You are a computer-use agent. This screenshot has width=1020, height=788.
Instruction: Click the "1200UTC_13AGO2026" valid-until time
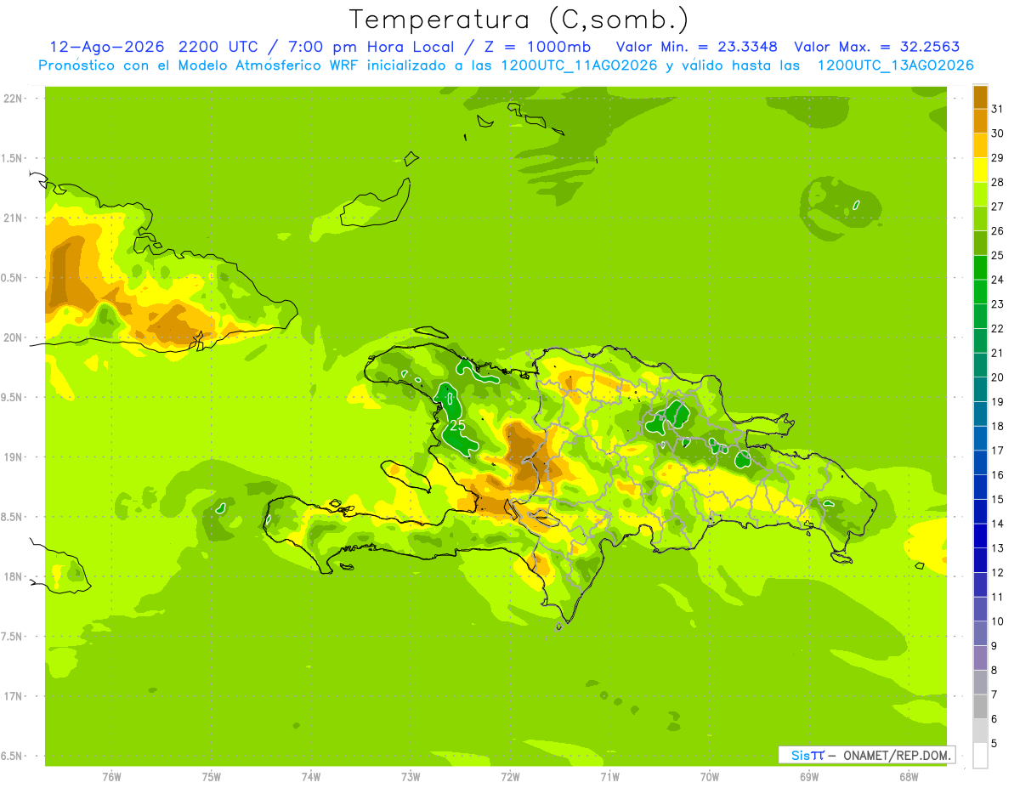895,65
